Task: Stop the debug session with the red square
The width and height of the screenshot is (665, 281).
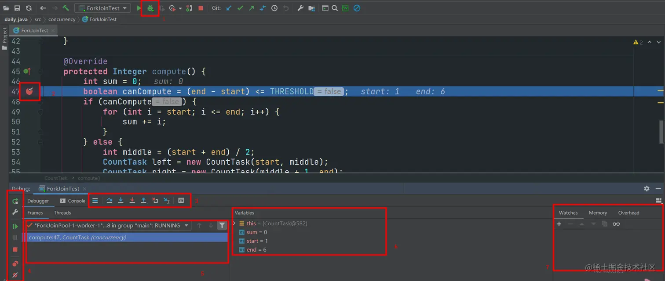Action: tap(15, 249)
